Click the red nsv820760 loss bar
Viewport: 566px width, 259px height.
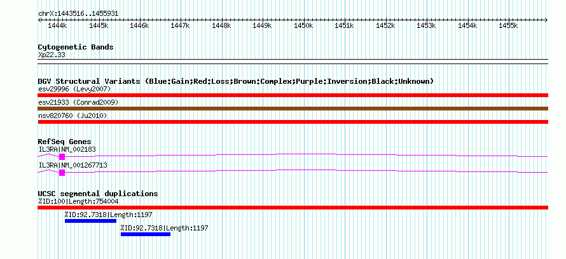tap(293, 122)
